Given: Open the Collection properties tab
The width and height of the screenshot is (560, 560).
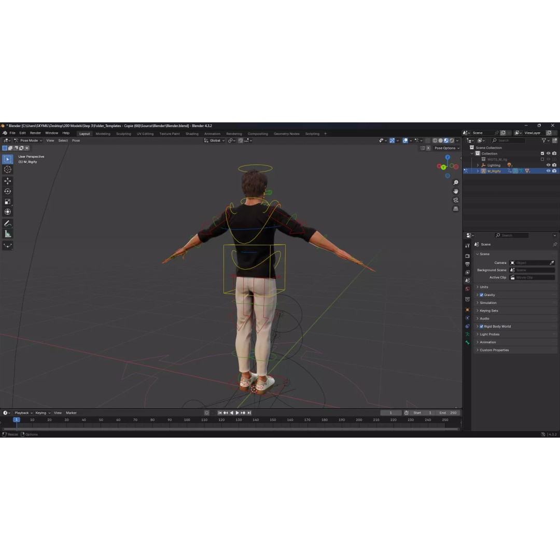Looking at the screenshot, I should point(467,299).
